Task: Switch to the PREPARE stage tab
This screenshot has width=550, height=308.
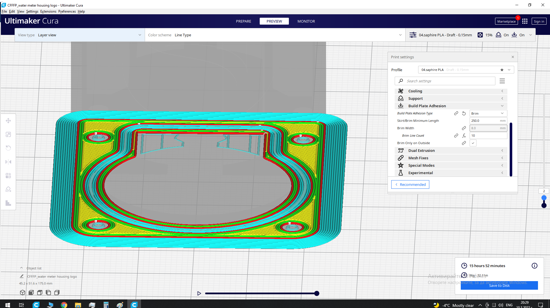Action: (243, 21)
